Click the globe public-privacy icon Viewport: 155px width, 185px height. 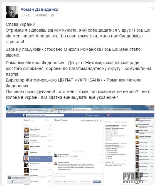(52, 15)
